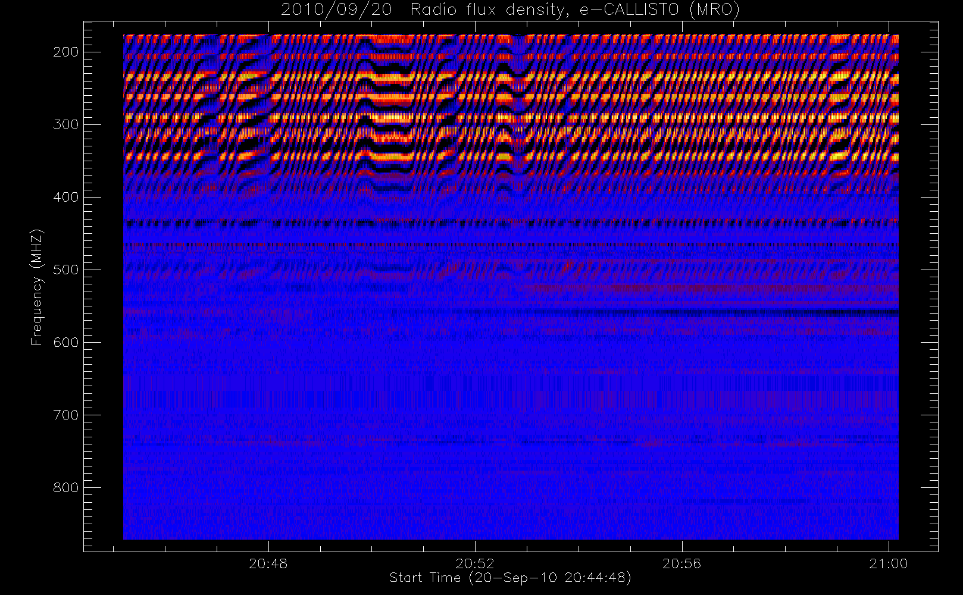Click the 20:52 time tick label

pyautogui.click(x=475, y=563)
